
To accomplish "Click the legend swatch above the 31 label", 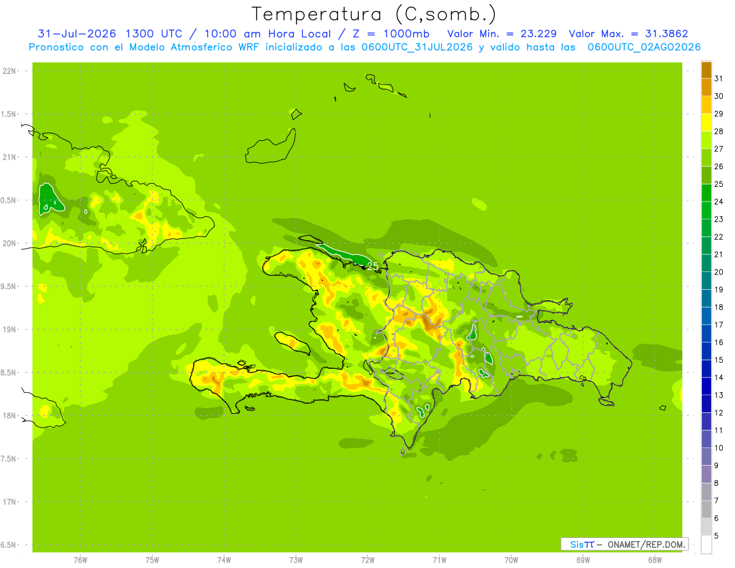I will pos(706,70).
